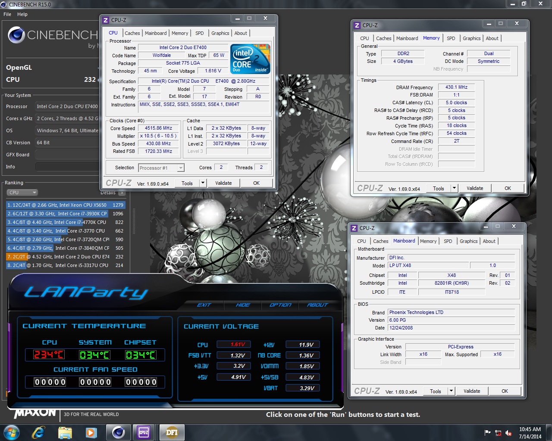Click OK in CPU-Z Memory window

tap(508, 188)
